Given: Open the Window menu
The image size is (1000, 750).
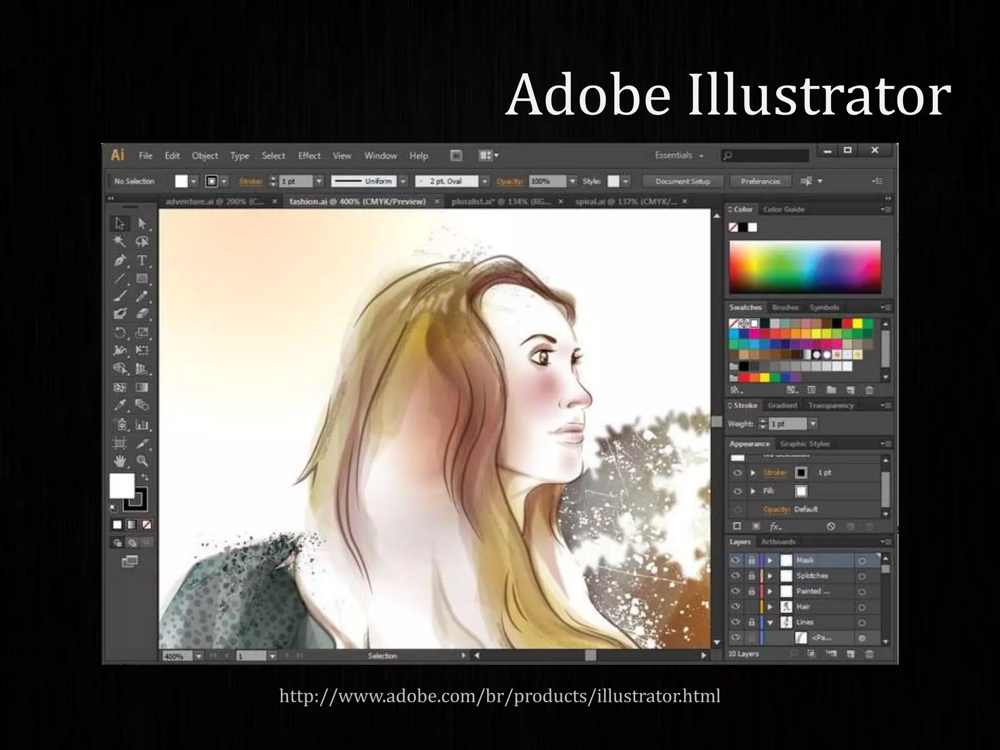Looking at the screenshot, I should [380, 156].
